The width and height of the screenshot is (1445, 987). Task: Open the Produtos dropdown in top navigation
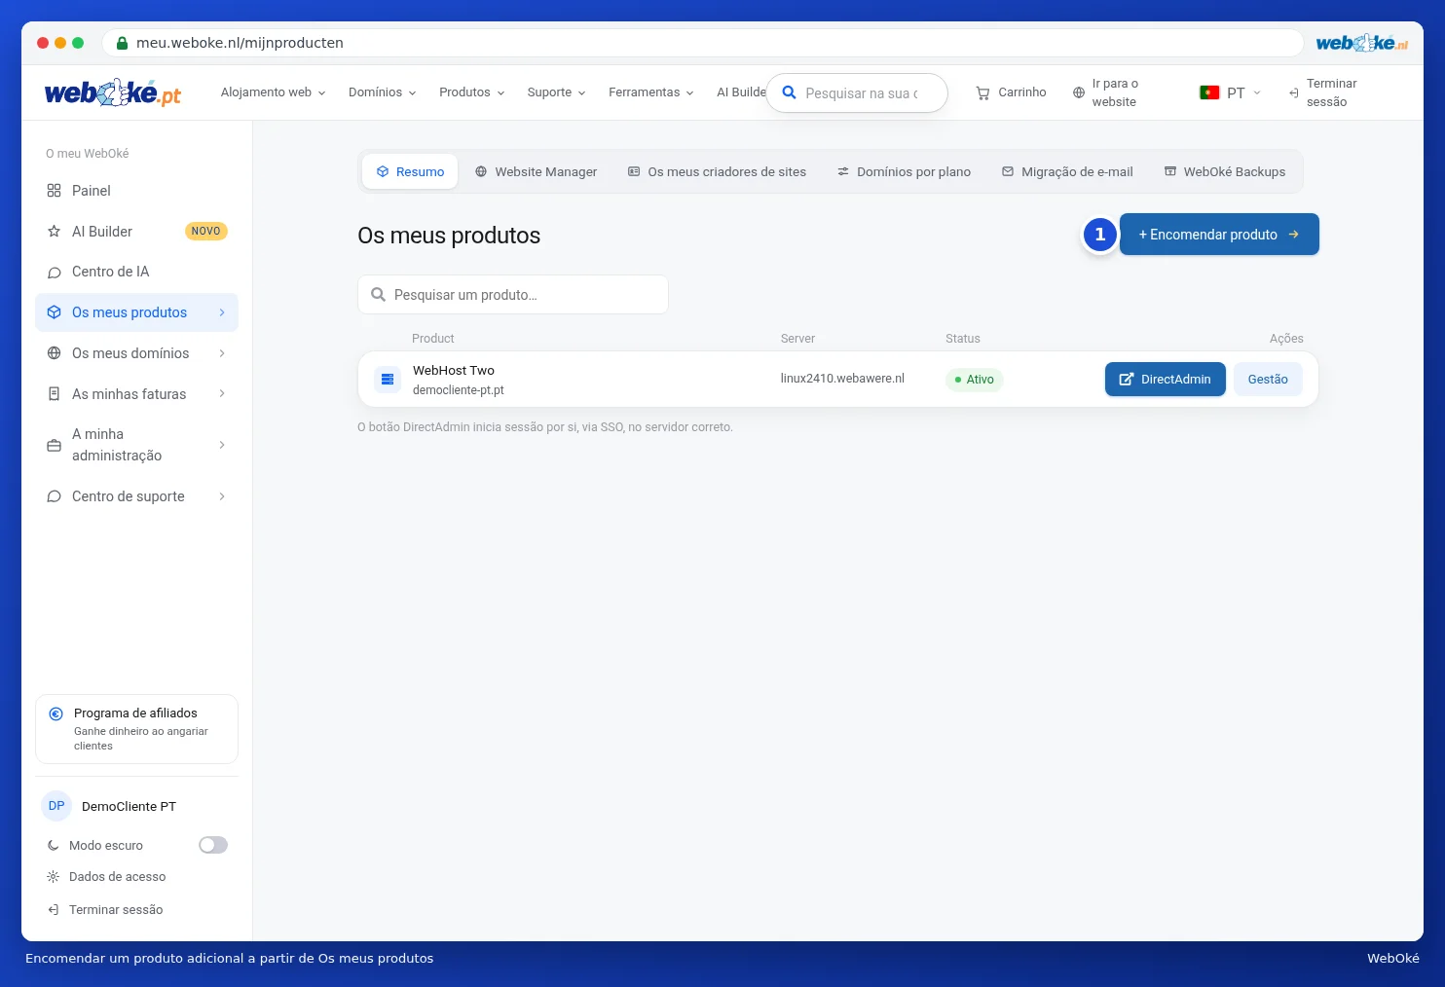click(472, 92)
